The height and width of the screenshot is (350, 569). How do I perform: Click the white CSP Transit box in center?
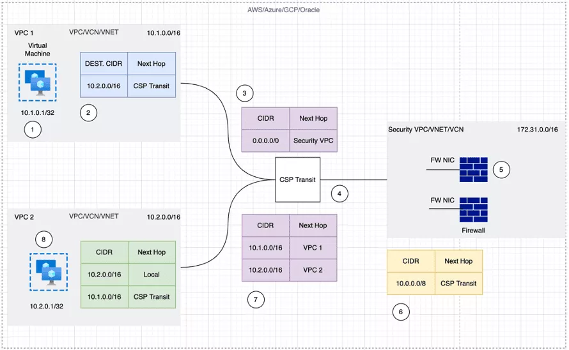click(297, 179)
